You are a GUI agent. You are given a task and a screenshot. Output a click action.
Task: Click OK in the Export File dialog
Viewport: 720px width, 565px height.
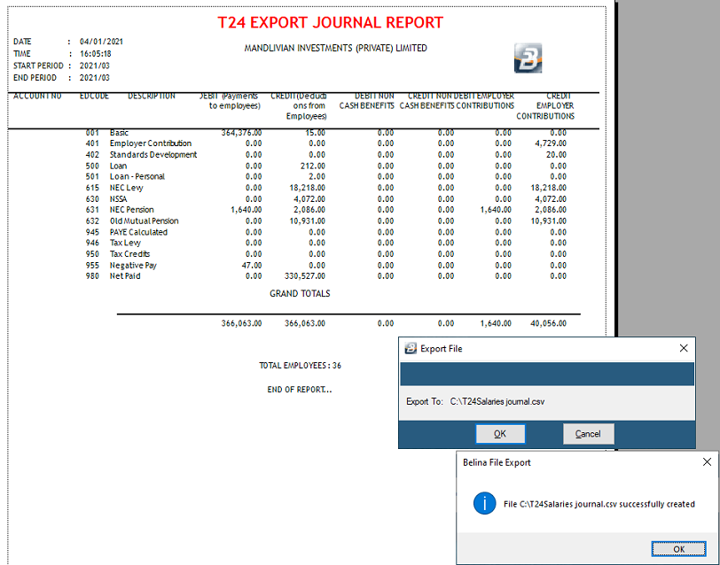click(500, 434)
